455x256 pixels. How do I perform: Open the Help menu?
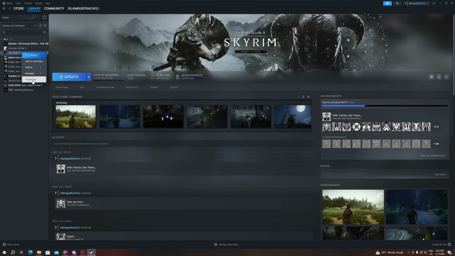[x=48, y=3]
